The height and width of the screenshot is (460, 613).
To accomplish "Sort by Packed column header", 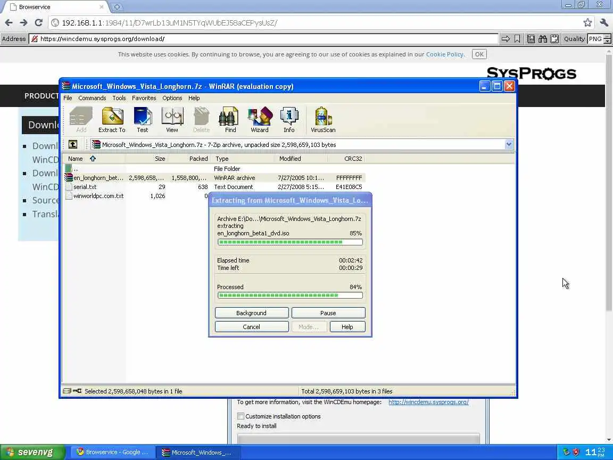I will point(189,159).
